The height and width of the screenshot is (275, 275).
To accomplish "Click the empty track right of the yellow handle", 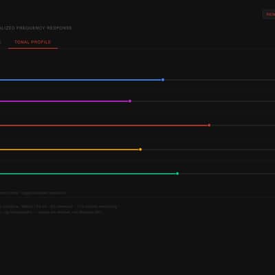I will [x=208, y=150].
